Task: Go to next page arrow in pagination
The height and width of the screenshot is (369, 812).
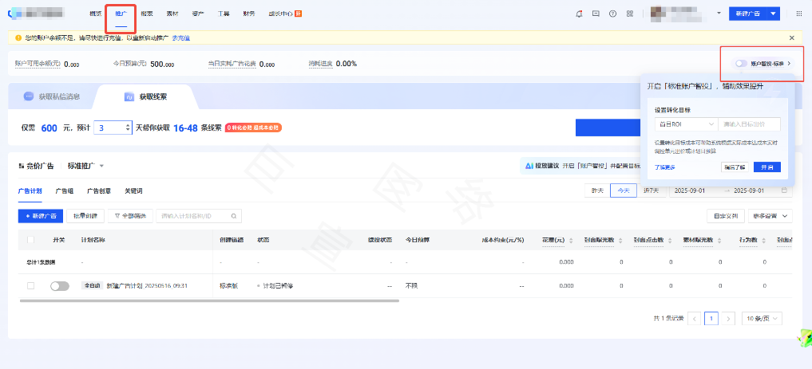Action: coord(729,318)
